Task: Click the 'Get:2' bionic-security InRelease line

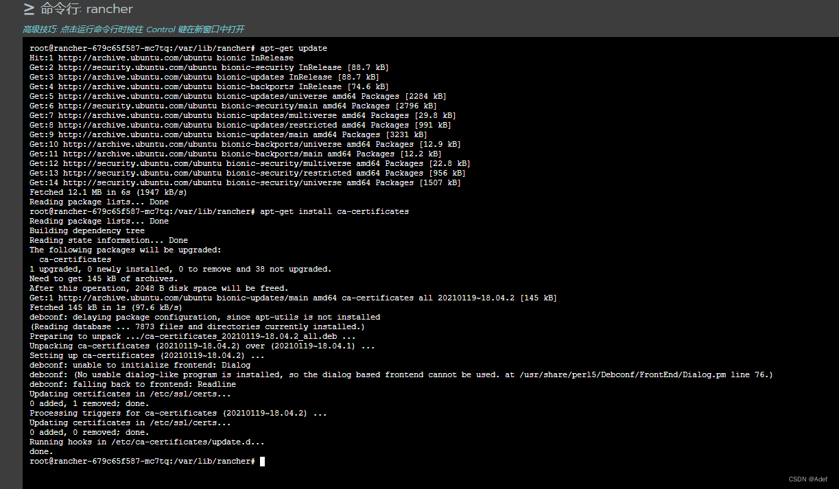Action: (209, 67)
